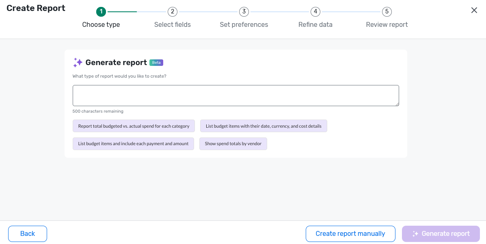This screenshot has width=486, height=244.
Task: Click the step 2 circle icon
Action: tap(173, 12)
